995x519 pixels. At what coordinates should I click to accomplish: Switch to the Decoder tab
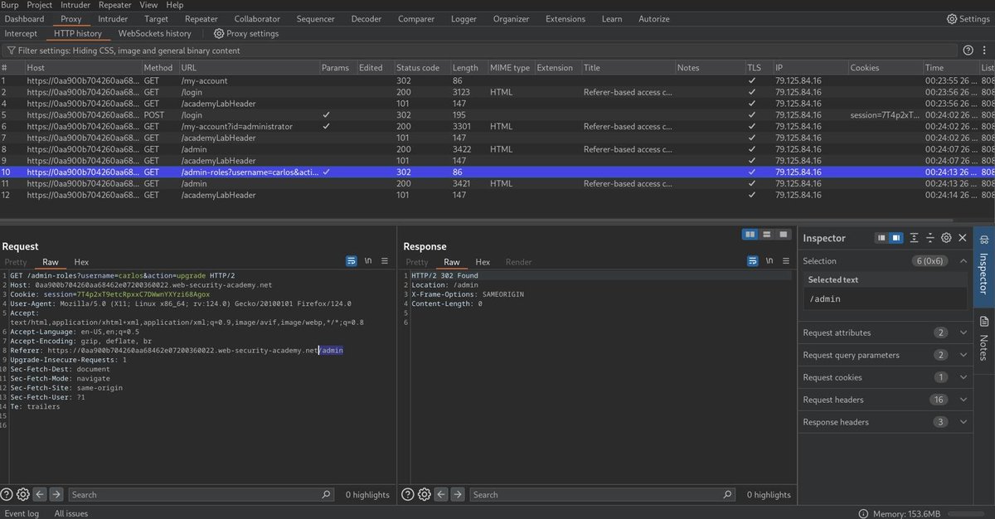click(x=366, y=18)
